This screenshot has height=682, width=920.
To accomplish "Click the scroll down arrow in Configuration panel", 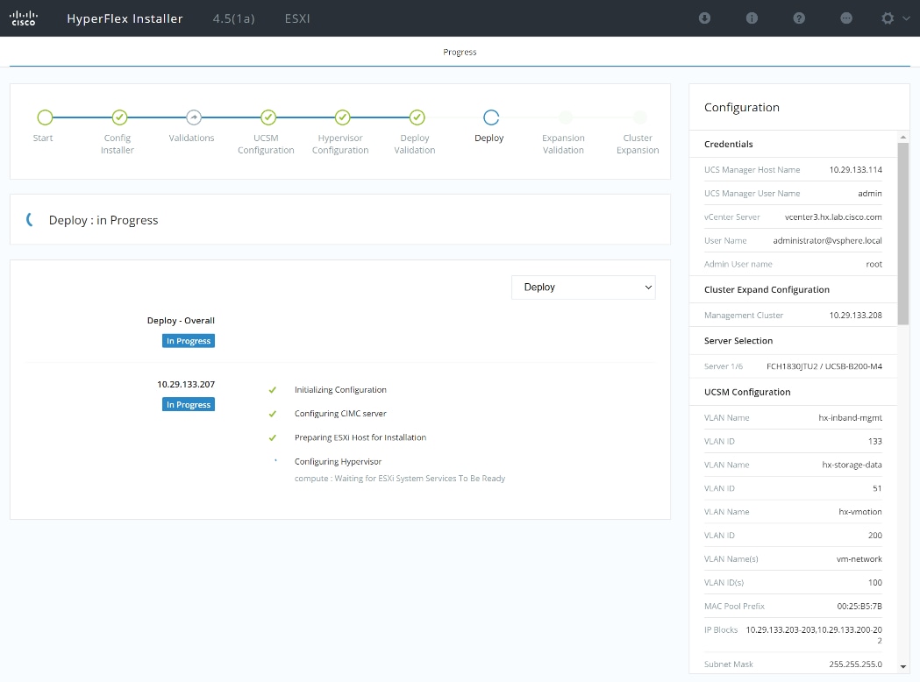I will click(903, 667).
